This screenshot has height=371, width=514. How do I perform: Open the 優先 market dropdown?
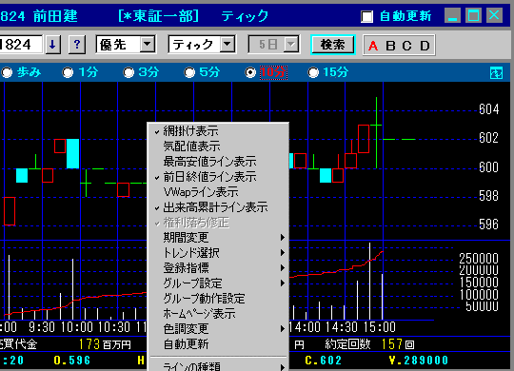pyautogui.click(x=148, y=44)
